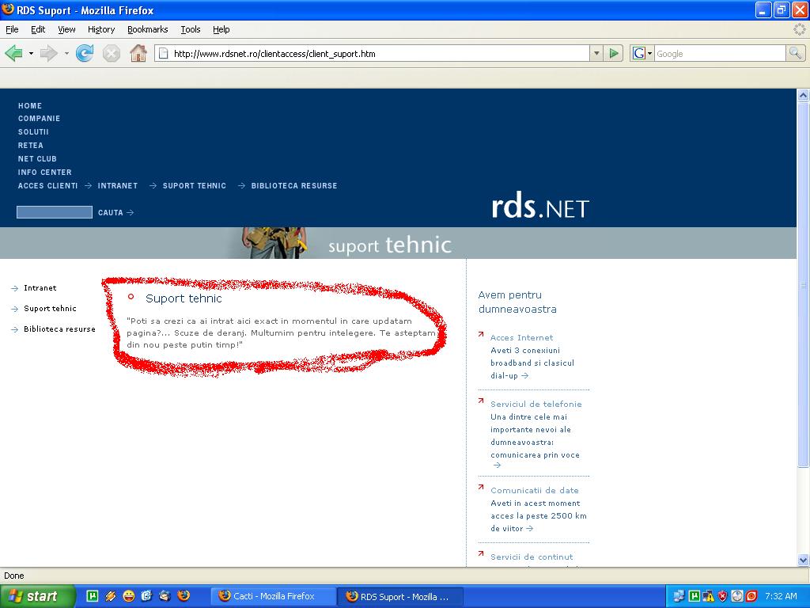Open the NET CLUB navigation link
Viewport: 810px width, 608px height.
click(37, 158)
